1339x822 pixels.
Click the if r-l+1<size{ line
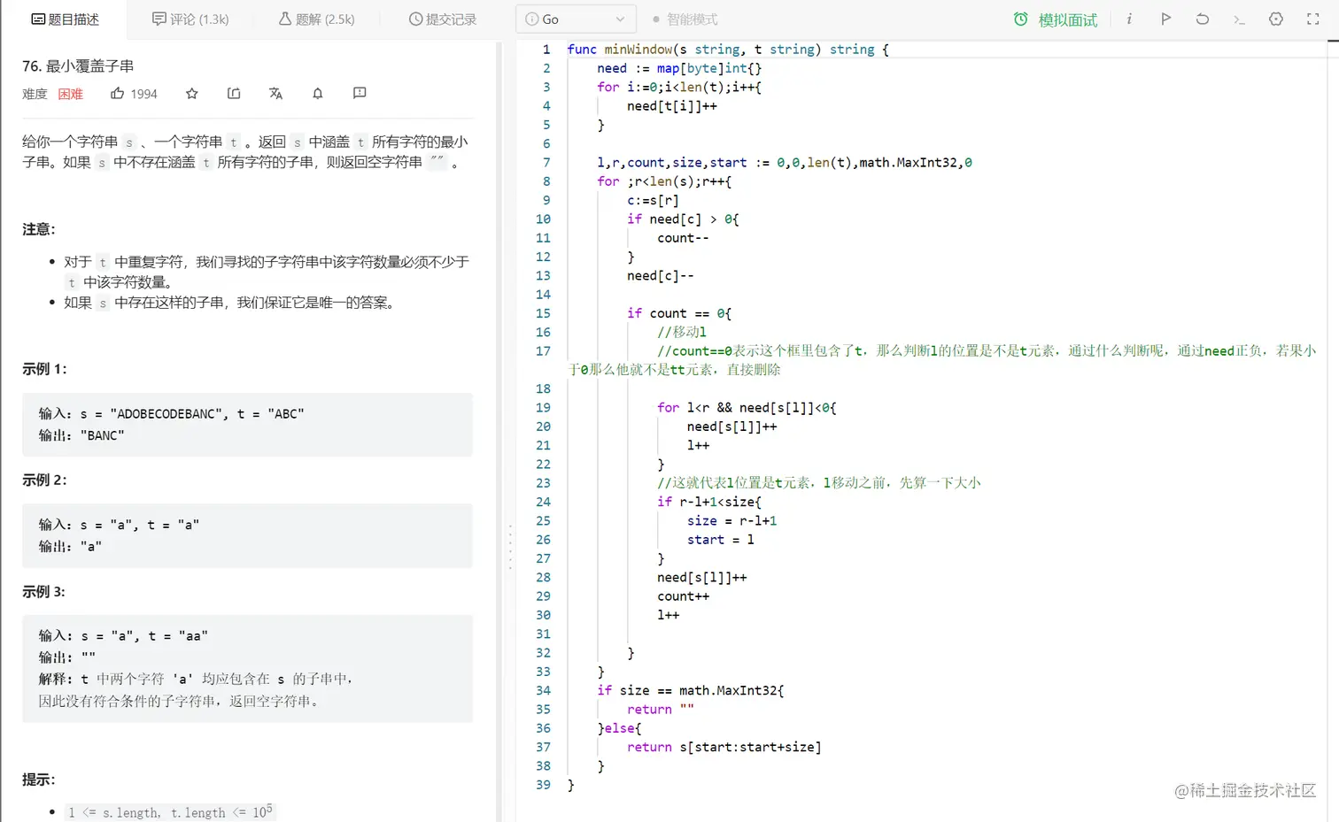point(709,502)
